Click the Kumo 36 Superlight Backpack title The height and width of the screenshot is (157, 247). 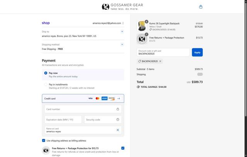click(164, 24)
